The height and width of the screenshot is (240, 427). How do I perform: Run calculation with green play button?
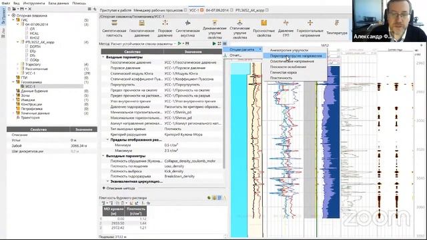point(214,43)
